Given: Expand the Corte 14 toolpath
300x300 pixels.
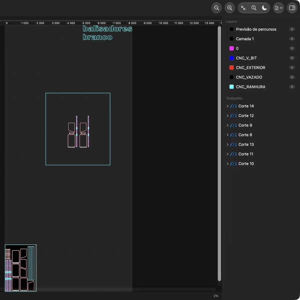Looking at the screenshot, I should pyautogui.click(x=227, y=106).
